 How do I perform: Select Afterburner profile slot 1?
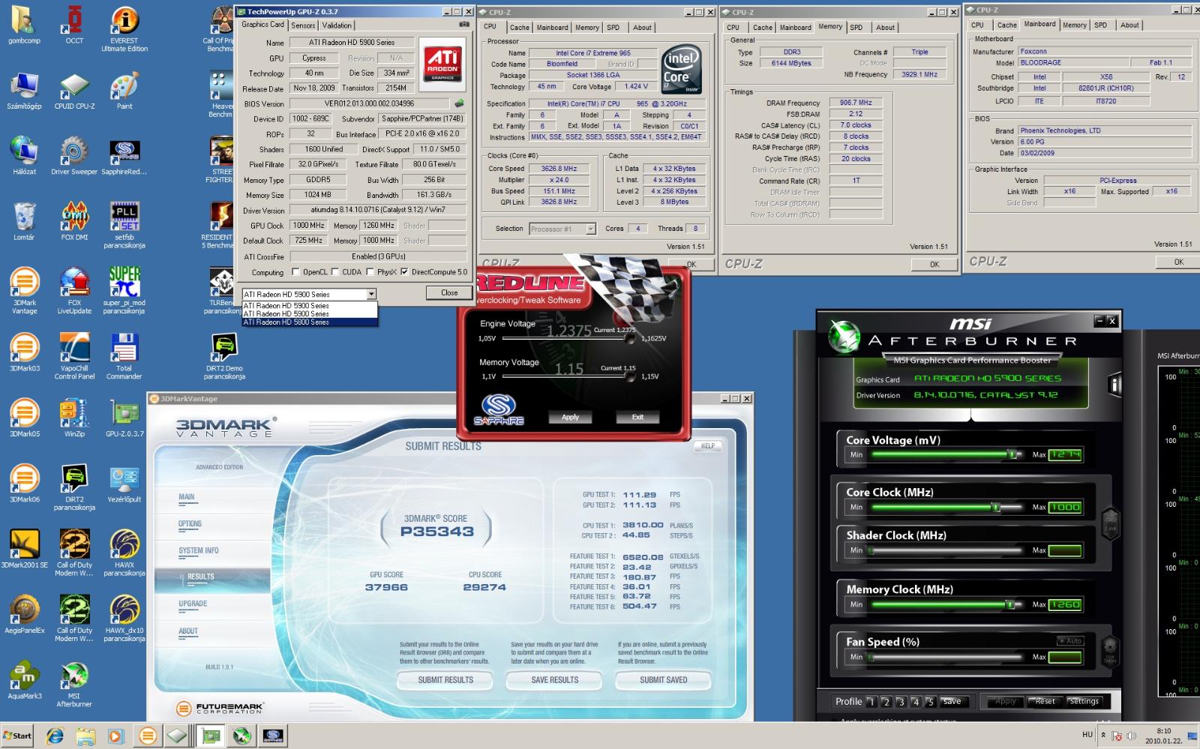(x=871, y=702)
